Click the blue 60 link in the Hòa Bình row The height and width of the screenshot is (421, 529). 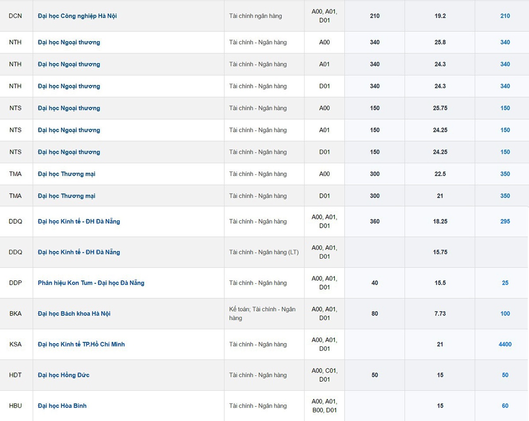pyautogui.click(x=505, y=406)
